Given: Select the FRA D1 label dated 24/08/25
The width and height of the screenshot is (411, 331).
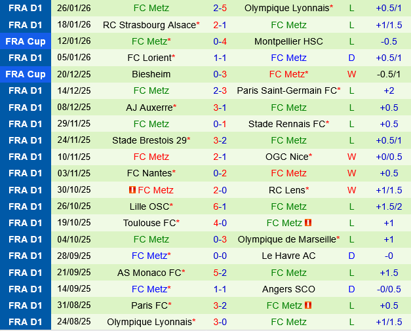Looking at the screenshot, I should pyautogui.click(x=26, y=322).
